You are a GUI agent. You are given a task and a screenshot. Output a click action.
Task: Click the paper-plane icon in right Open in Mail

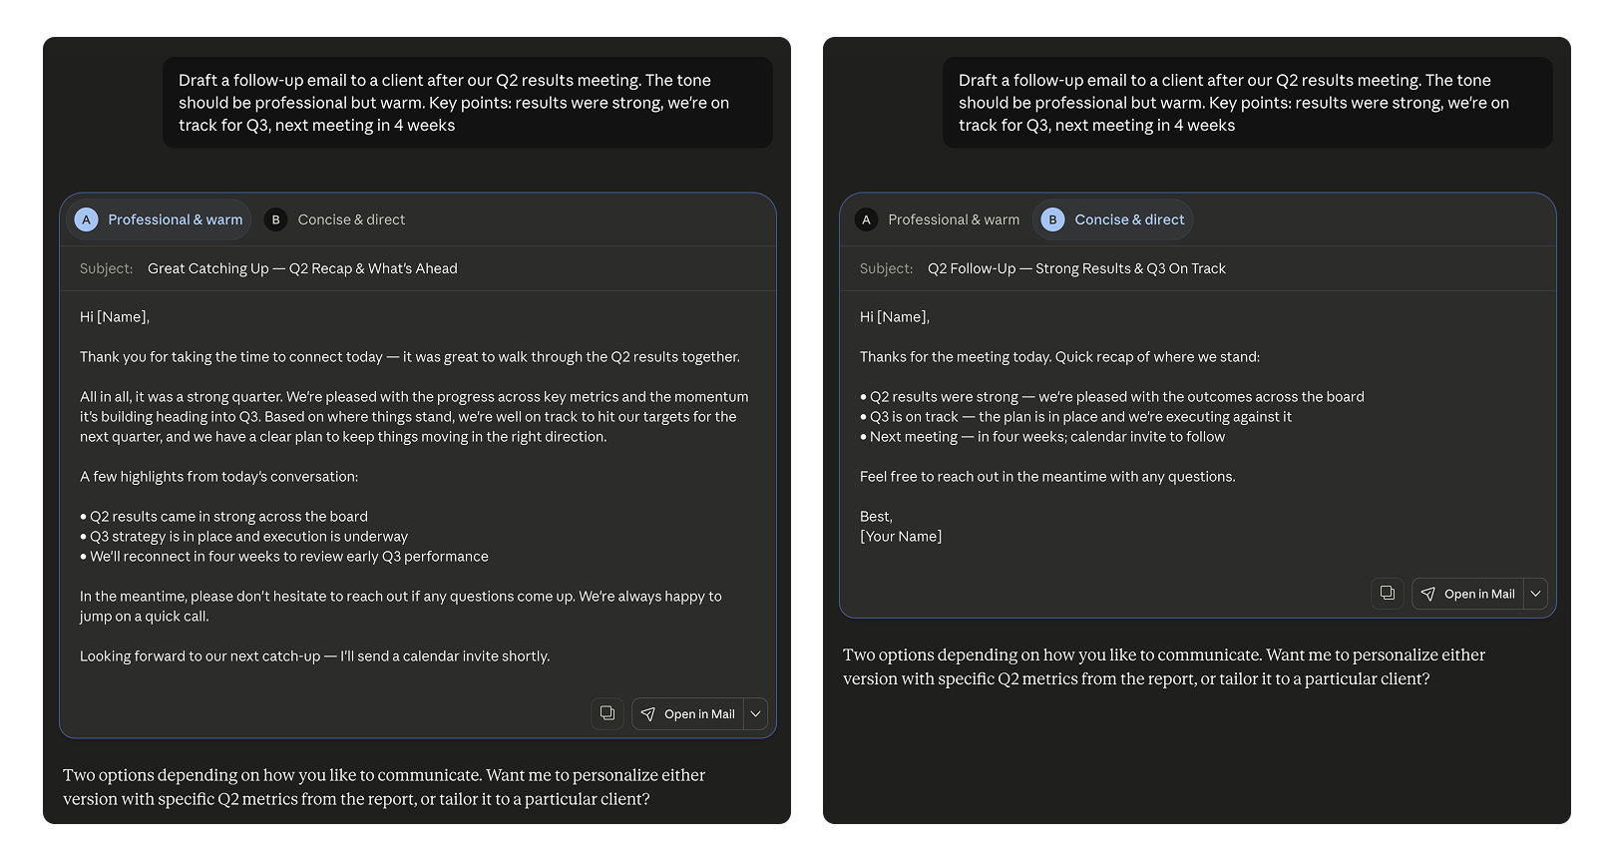pos(1428,594)
